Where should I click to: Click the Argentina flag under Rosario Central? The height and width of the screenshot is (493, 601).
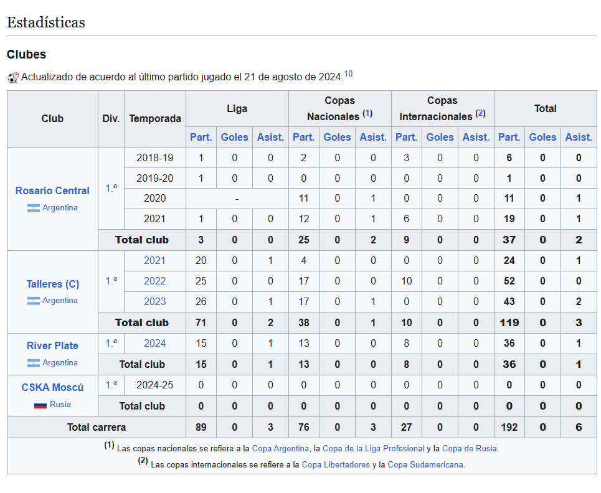(34, 208)
